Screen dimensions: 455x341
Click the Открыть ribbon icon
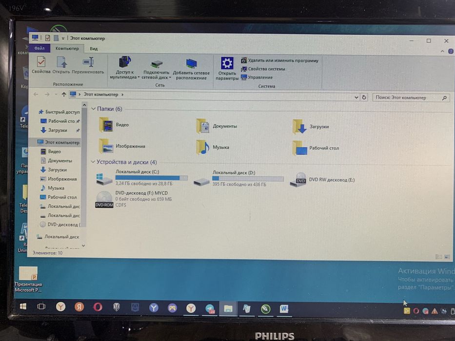click(61, 65)
